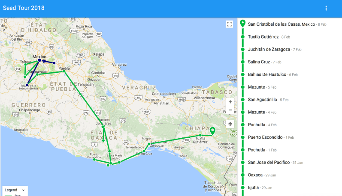Screen dimensions: 342x196
Task: Click the Mexico City marker on map
Action: 39,60
